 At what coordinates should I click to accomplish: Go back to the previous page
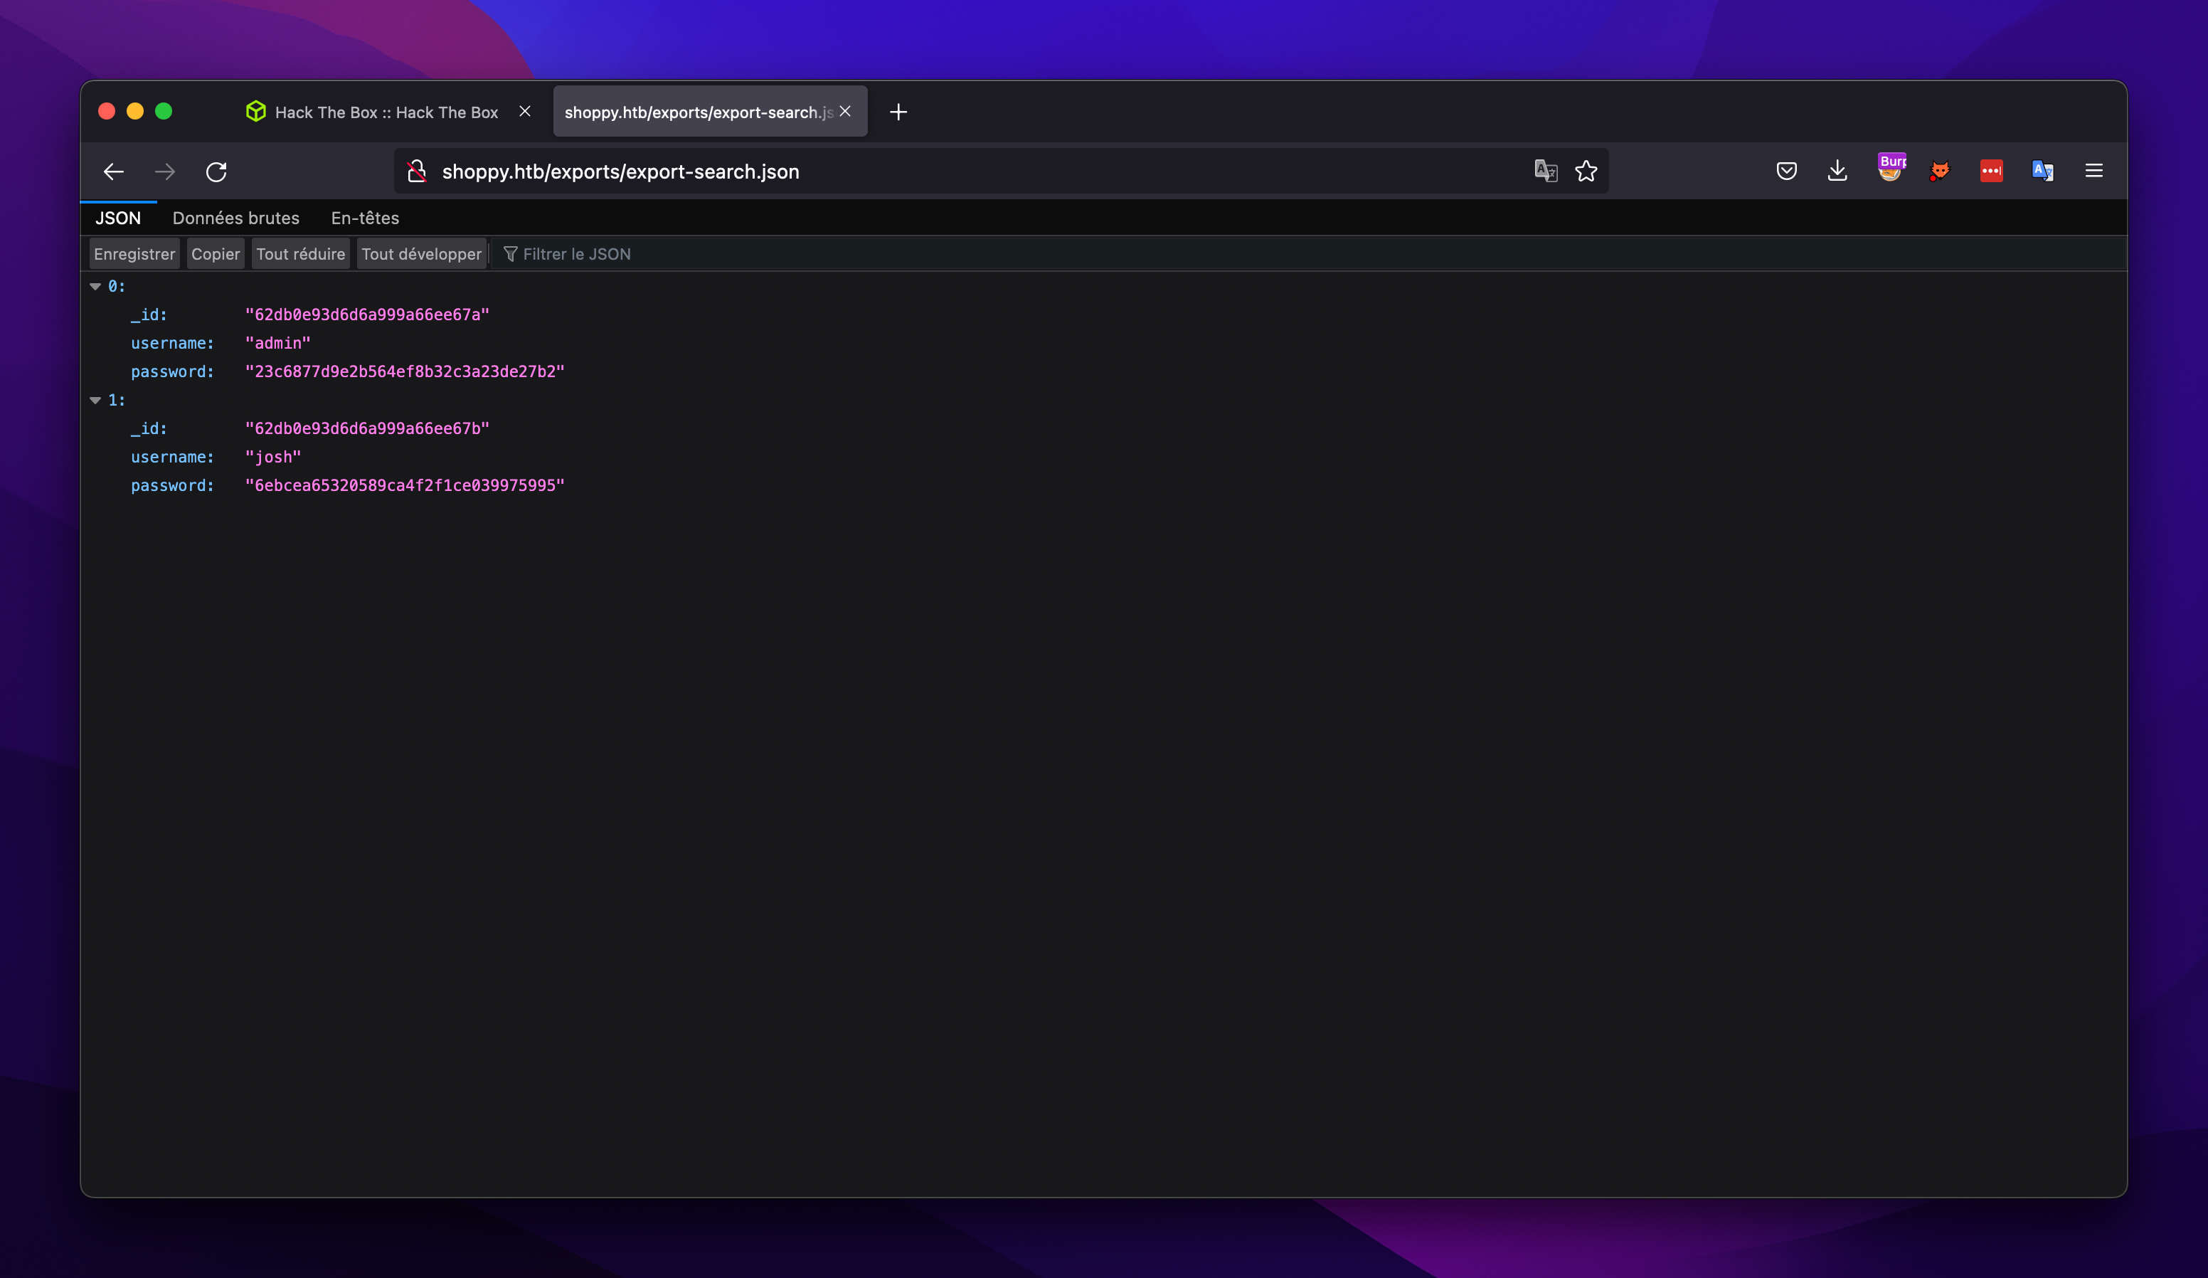pos(114,171)
